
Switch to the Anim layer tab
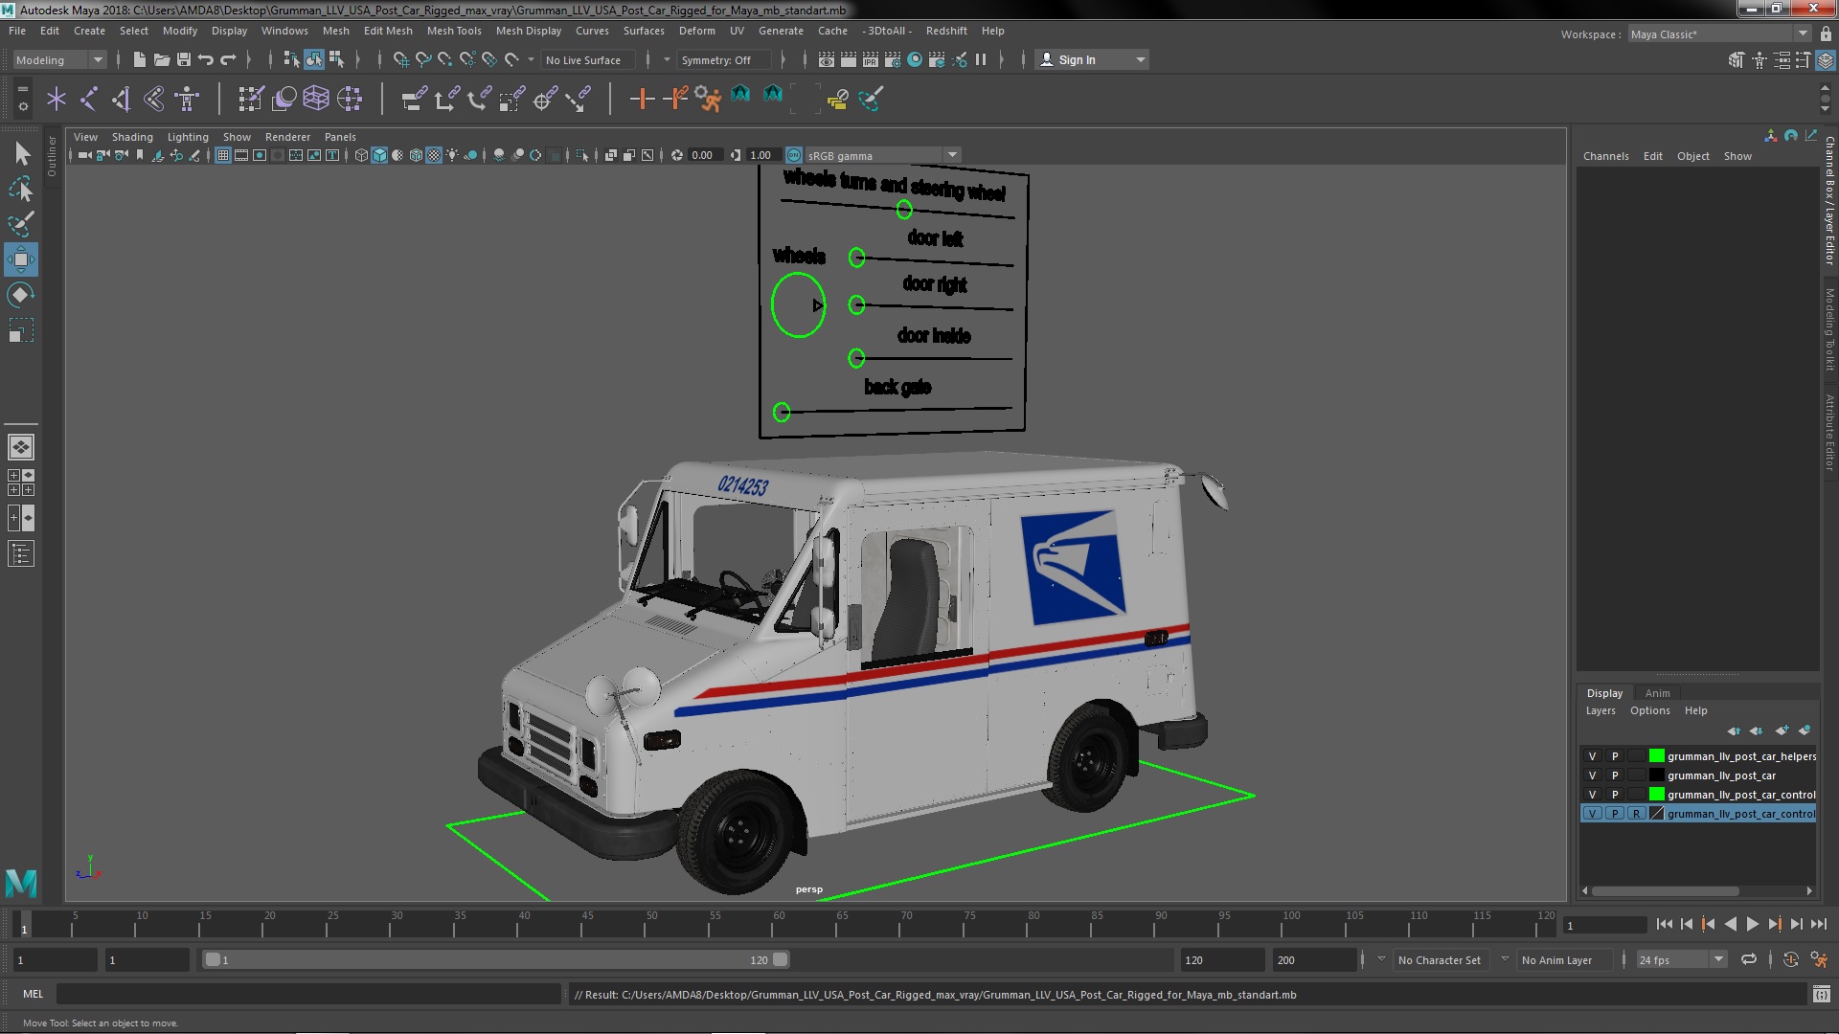1657,693
